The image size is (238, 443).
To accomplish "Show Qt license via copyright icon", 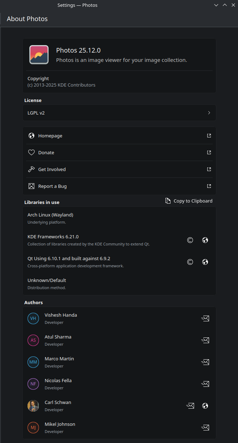I will click(190, 262).
